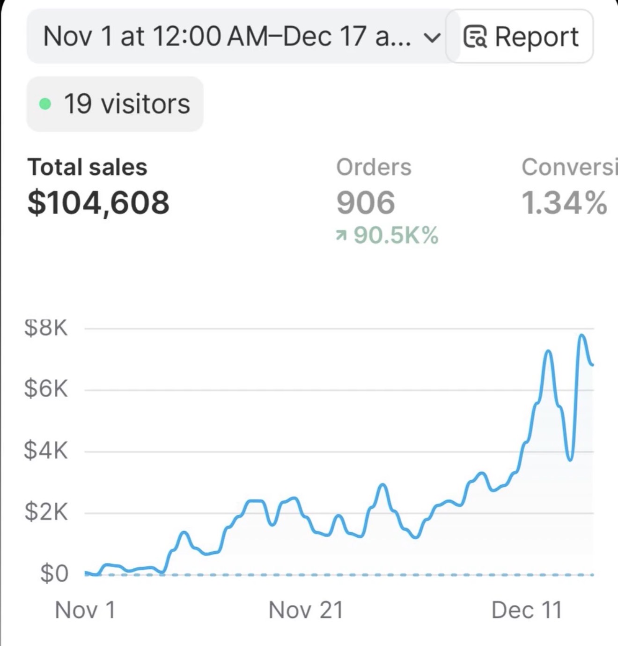Open the Report button

(x=520, y=37)
